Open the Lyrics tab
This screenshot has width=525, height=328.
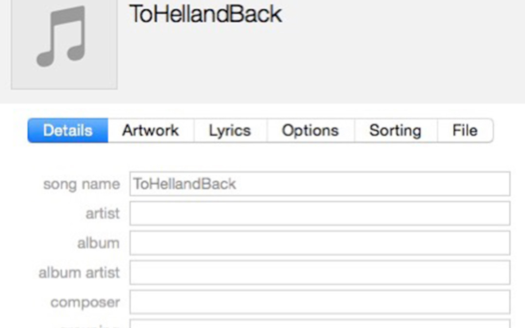[230, 131]
